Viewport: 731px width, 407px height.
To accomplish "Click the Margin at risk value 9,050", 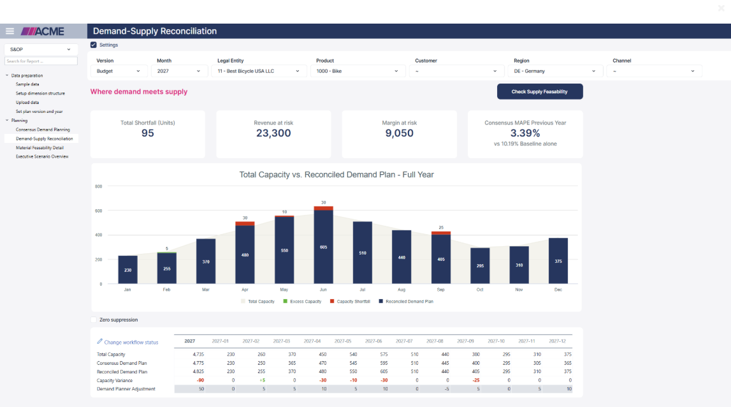I will (400, 133).
